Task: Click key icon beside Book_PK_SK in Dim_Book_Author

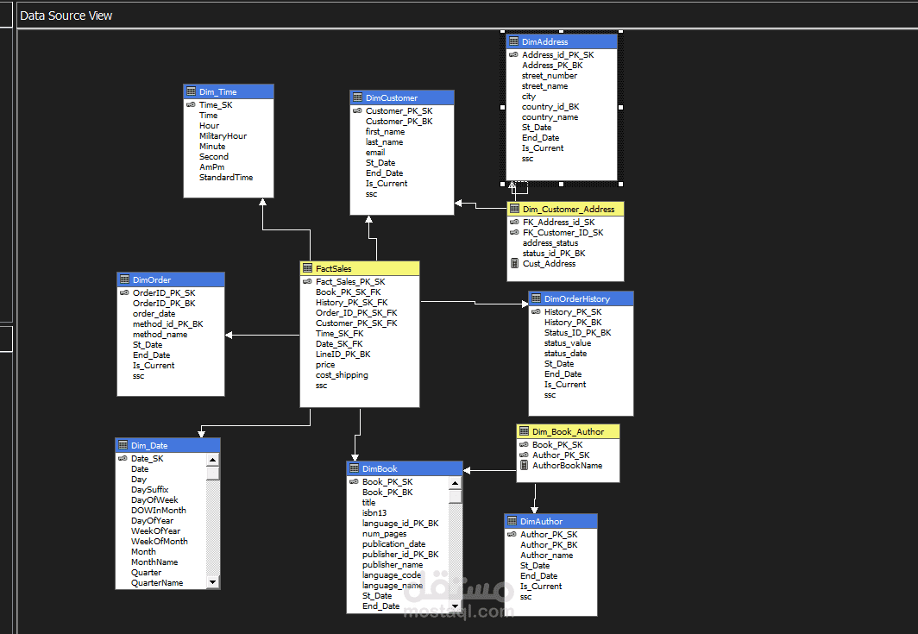Action: [524, 444]
